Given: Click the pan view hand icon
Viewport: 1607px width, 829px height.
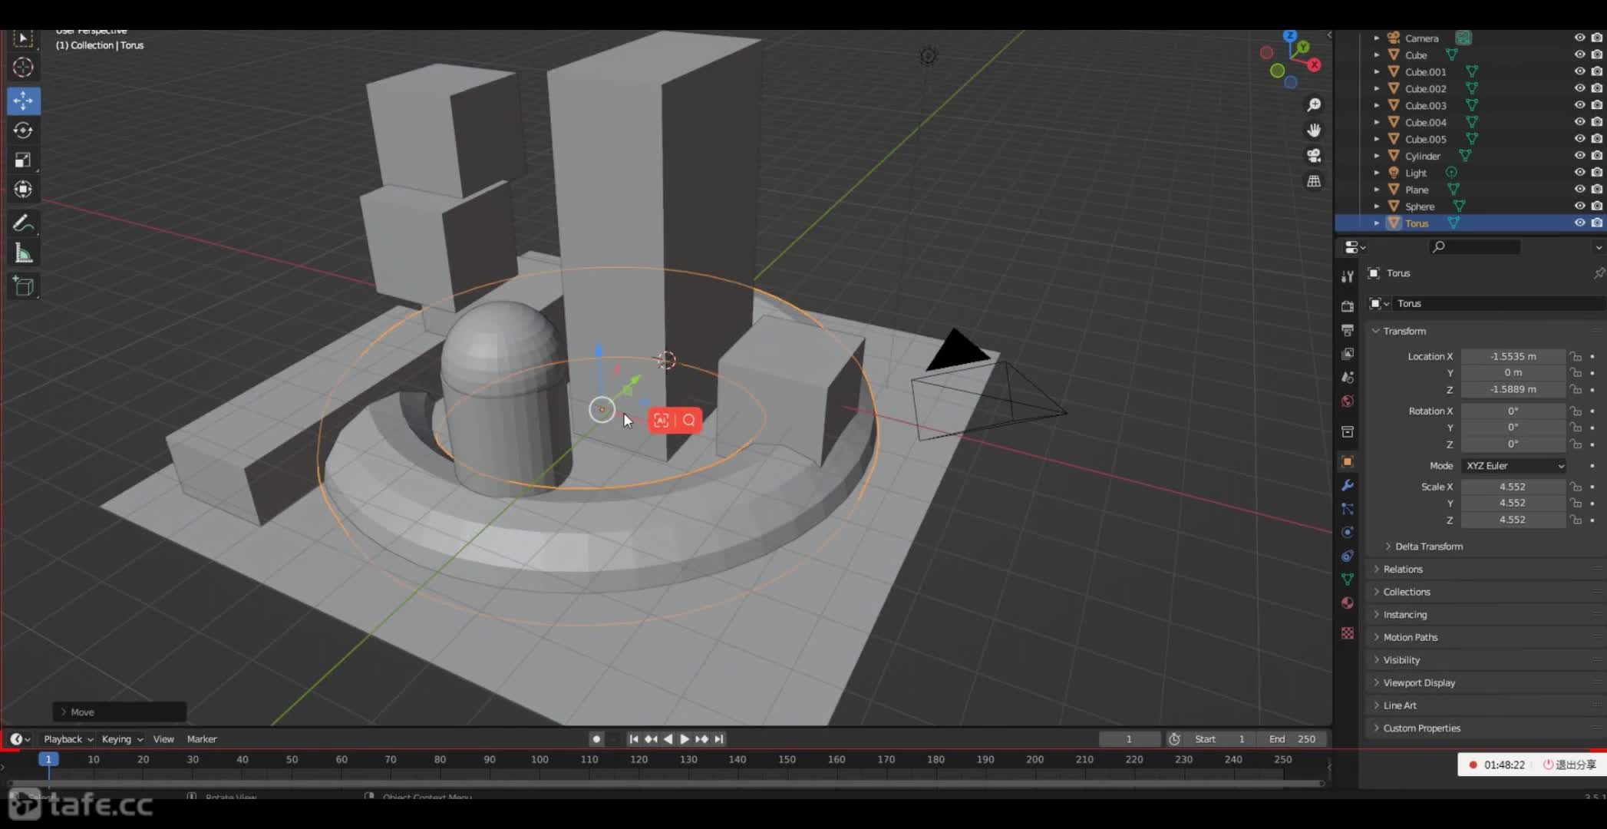Looking at the screenshot, I should [x=1314, y=130].
